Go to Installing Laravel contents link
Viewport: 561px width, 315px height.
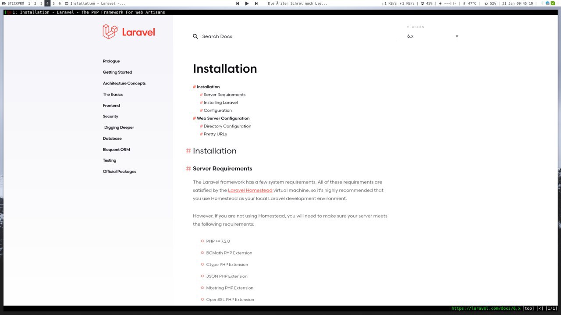(221, 103)
